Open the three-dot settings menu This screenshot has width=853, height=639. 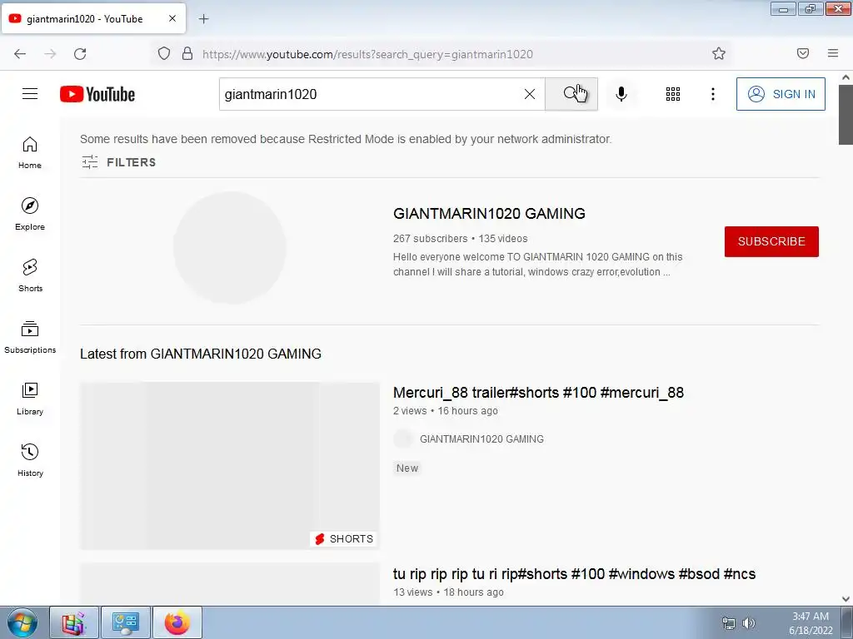pyautogui.click(x=713, y=94)
